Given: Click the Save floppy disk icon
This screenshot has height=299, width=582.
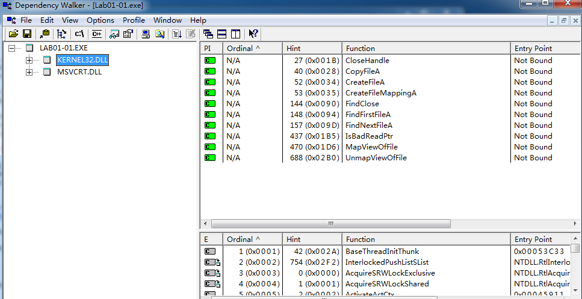Looking at the screenshot, I should (x=27, y=34).
